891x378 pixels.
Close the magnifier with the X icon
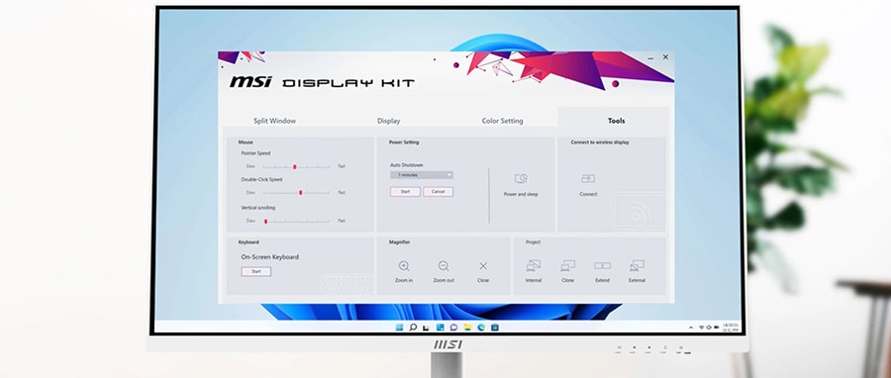click(483, 265)
